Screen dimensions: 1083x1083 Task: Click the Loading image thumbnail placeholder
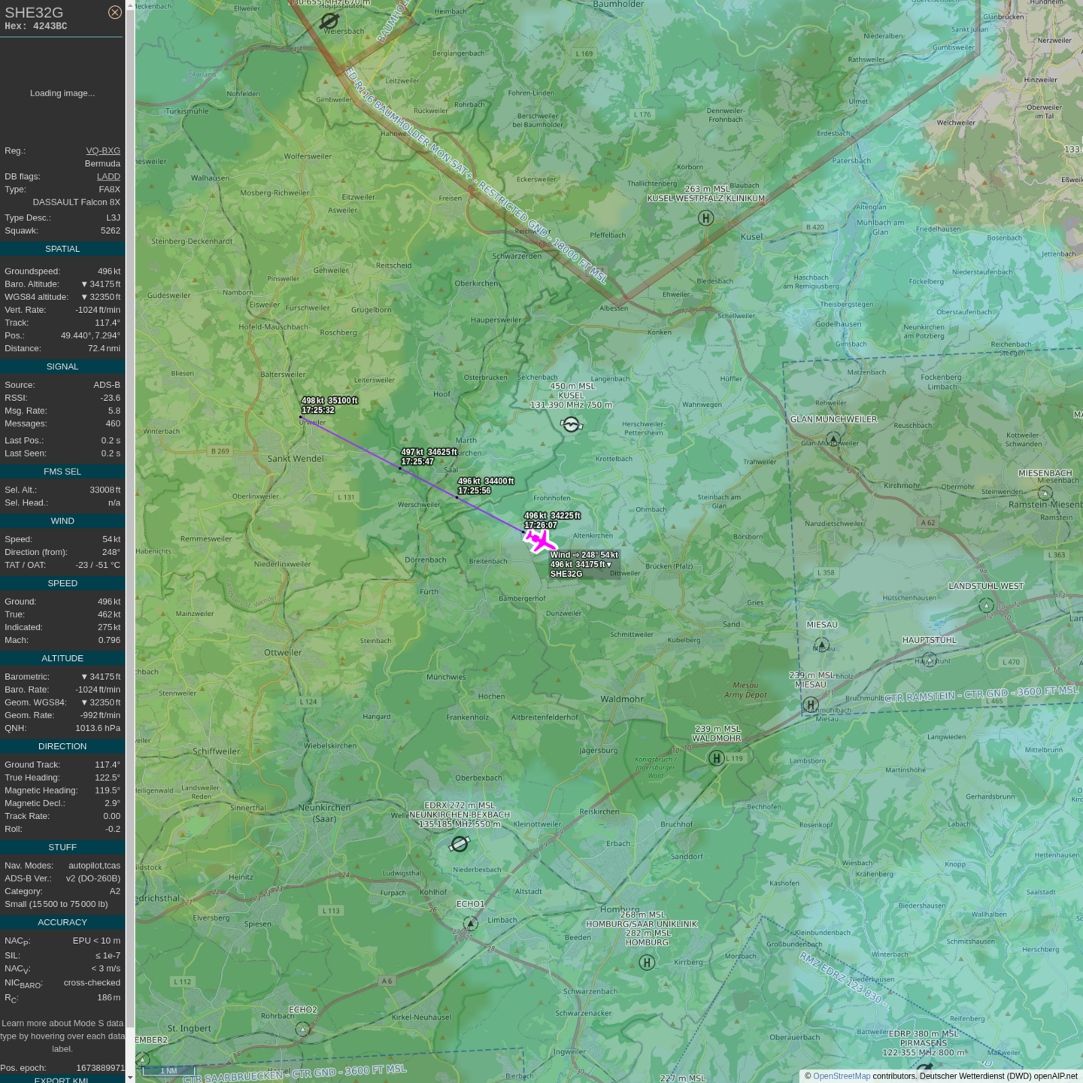pyautogui.click(x=62, y=93)
